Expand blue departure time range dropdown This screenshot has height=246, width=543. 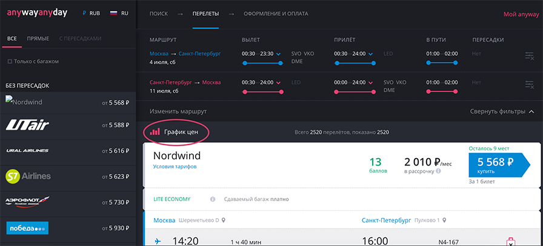tap(279, 54)
